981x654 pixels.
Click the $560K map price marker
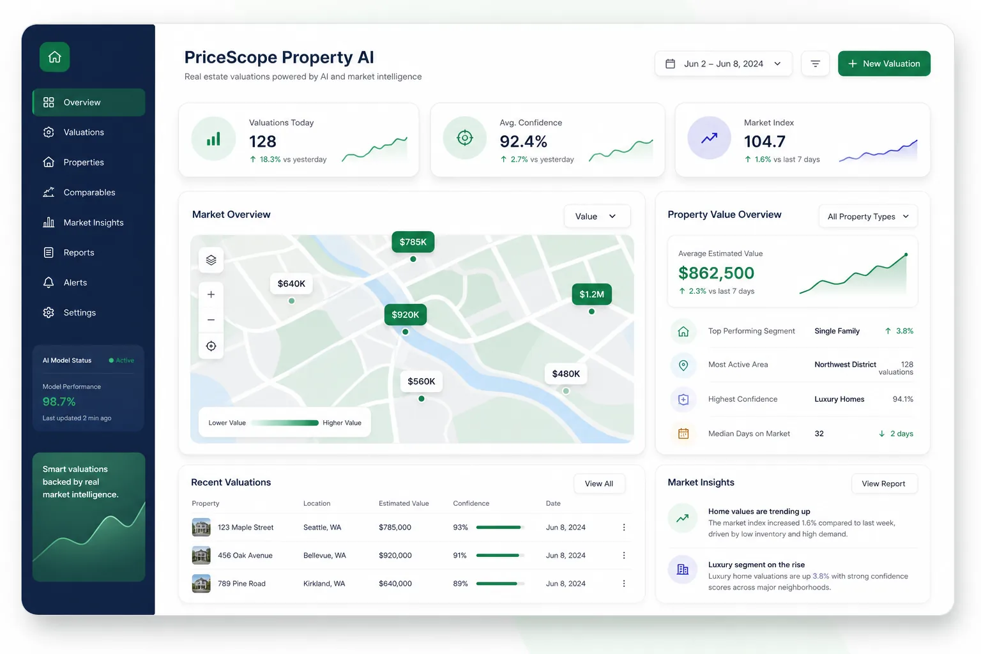(x=422, y=381)
